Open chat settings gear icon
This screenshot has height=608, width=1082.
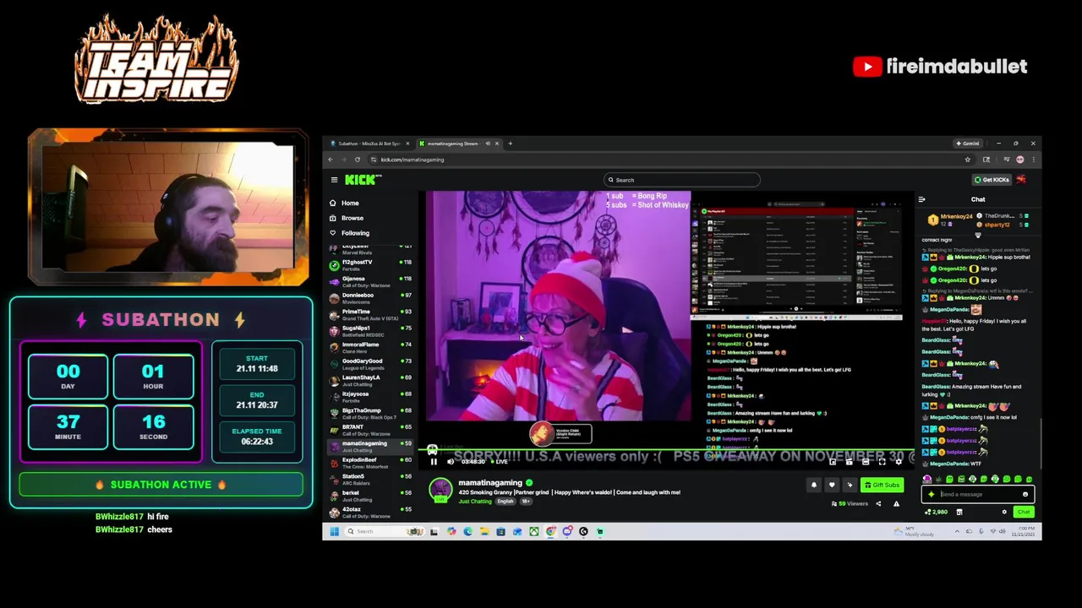(1004, 512)
